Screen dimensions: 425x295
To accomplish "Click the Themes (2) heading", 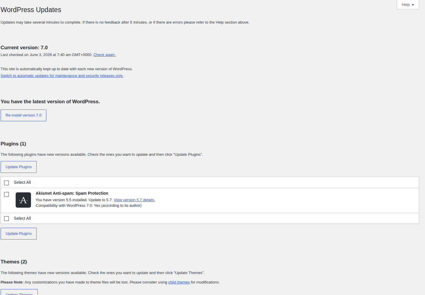I will 14,262.
